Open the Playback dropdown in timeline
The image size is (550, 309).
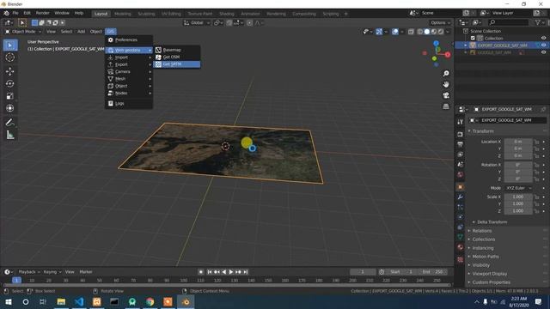coord(28,272)
